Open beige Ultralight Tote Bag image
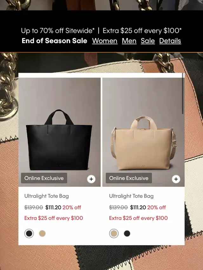This screenshot has height=270, width=203. point(143,132)
